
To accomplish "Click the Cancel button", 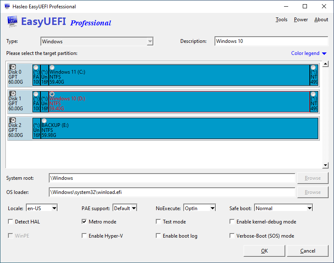I will 308,251.
